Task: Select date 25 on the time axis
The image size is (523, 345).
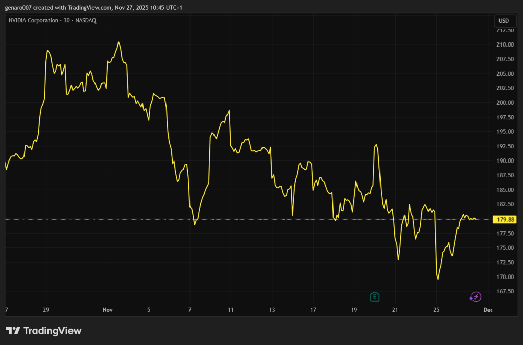Action: pyautogui.click(x=436, y=310)
